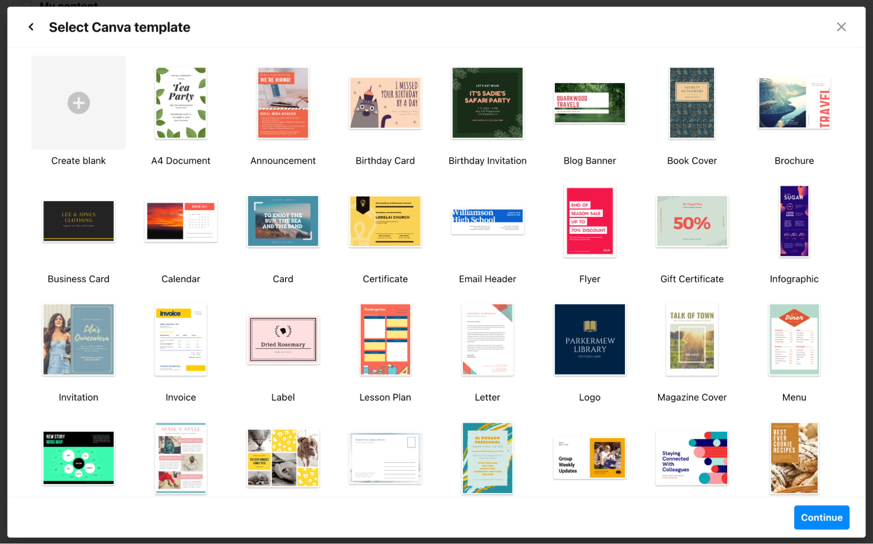Select the Menu template thumbnail
Screen dimensions: 873x544
[x=794, y=338]
